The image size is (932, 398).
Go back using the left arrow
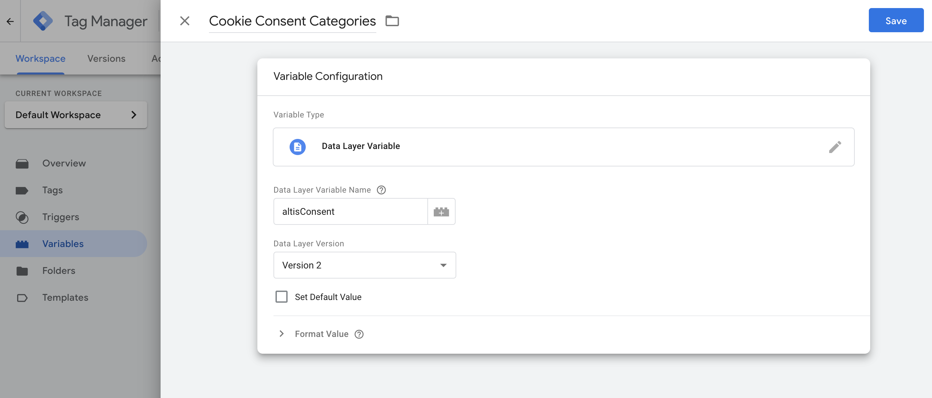pos(10,21)
